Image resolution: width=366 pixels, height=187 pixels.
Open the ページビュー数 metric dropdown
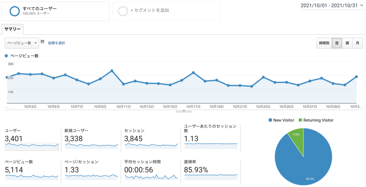click(22, 43)
